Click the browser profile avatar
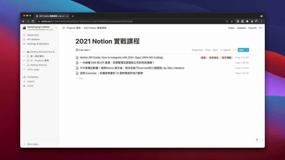The height and width of the screenshot is (160, 285). (x=257, y=21)
